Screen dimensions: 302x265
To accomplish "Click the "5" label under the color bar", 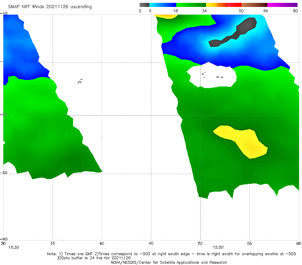I will [x=150, y=11].
